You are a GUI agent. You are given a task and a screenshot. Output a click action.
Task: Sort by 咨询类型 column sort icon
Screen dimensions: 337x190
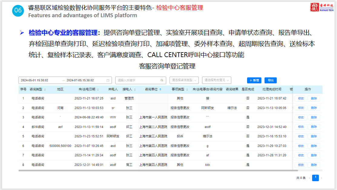click(45, 90)
